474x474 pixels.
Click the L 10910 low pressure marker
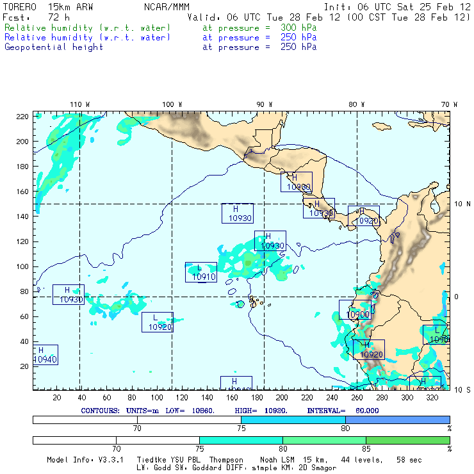pyautogui.click(x=200, y=272)
